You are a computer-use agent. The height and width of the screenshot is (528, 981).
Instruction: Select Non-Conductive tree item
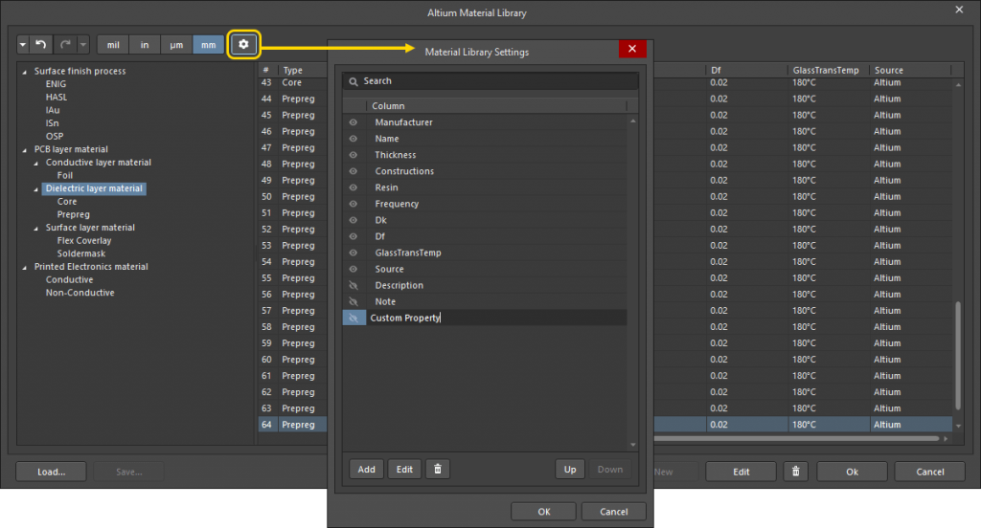coord(80,293)
